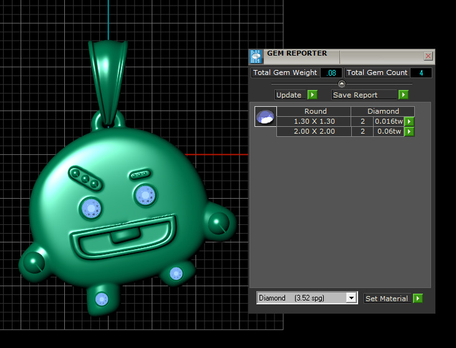Click the Round column header
The image size is (456, 348).
(314, 111)
